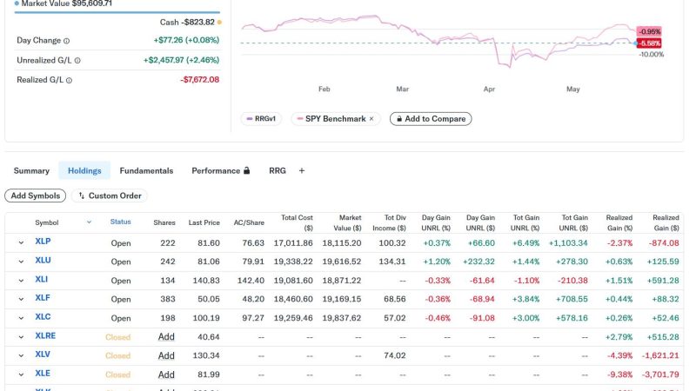The width and height of the screenshot is (696, 391).
Task: Toggle the RRGv1 chart series legend
Action: (261, 119)
